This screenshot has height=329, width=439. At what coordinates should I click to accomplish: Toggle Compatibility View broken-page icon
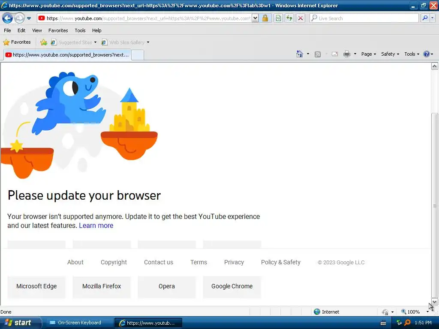click(x=278, y=18)
